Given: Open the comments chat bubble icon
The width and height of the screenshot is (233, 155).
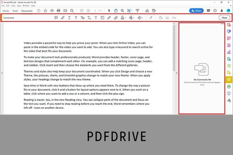Looking at the screenshot, I should tap(208, 11).
